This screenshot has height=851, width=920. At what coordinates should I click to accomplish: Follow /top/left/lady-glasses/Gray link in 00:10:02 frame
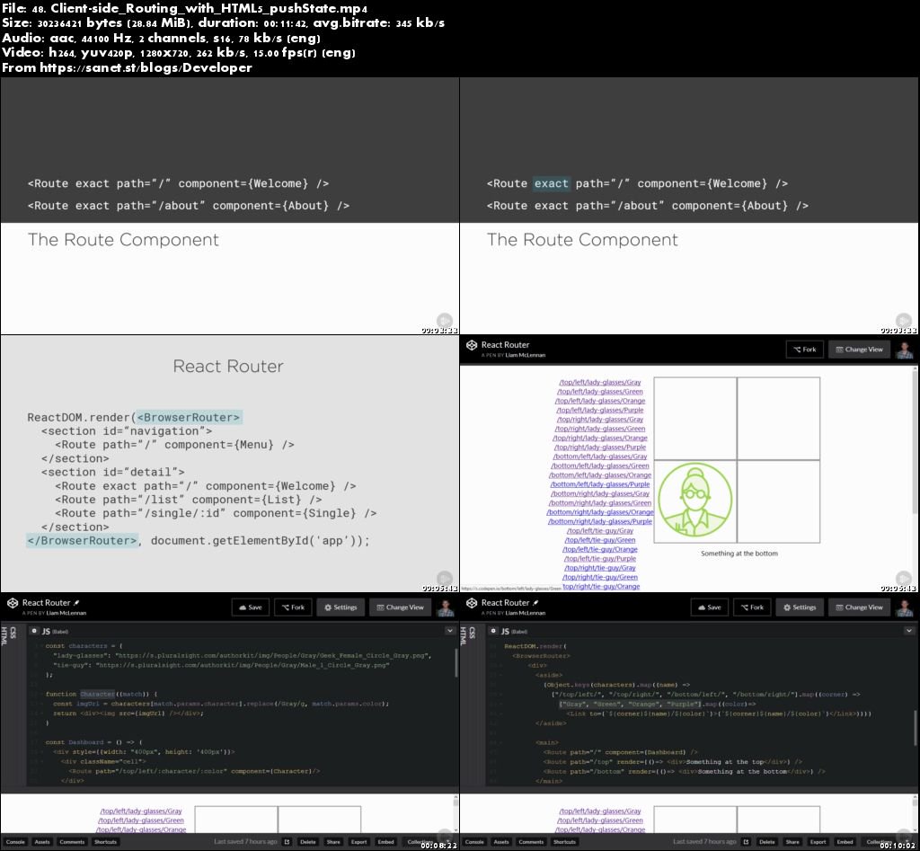(x=599, y=811)
